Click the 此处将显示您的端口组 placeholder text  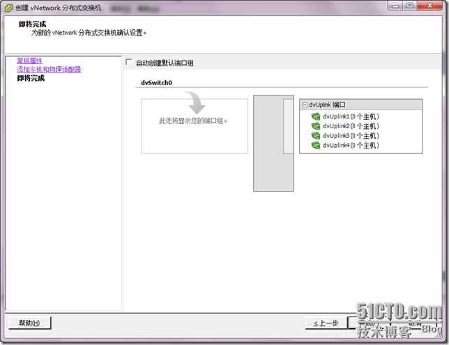point(193,121)
